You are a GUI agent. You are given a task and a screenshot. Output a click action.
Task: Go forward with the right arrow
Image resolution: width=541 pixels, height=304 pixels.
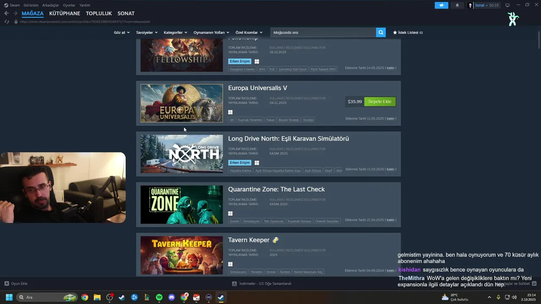[16, 14]
